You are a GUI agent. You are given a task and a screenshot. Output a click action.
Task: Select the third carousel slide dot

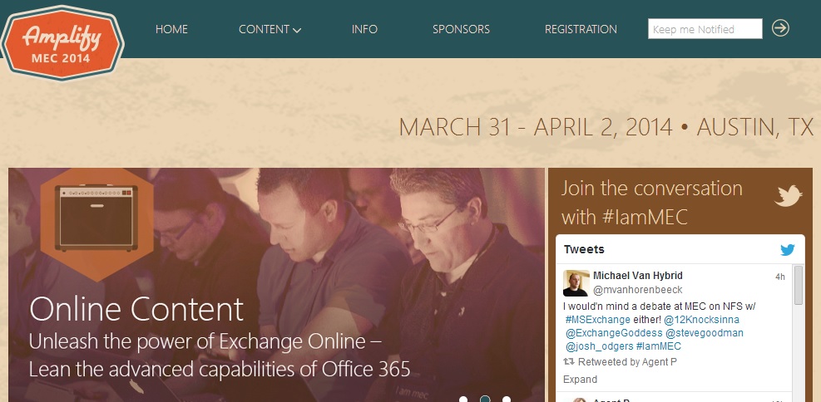[x=507, y=400]
